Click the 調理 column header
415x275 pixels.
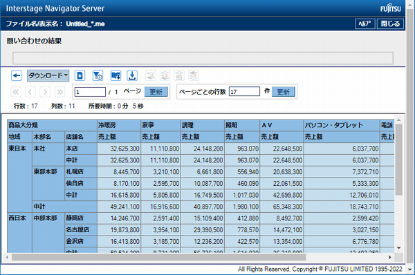[203, 125]
